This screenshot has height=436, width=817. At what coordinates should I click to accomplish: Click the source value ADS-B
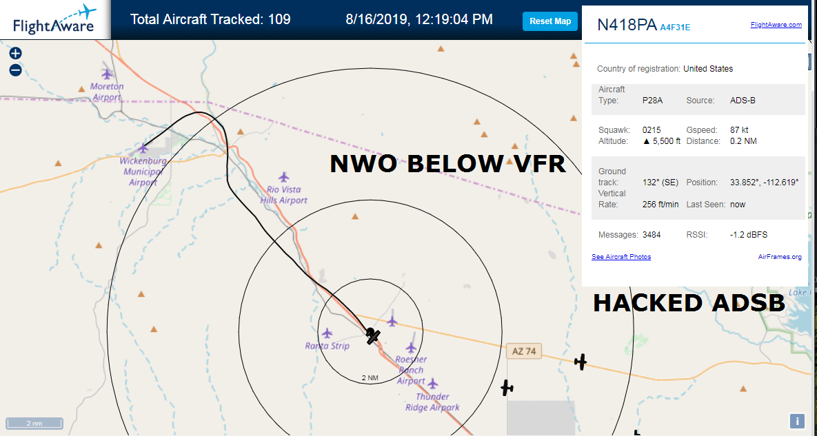click(743, 101)
